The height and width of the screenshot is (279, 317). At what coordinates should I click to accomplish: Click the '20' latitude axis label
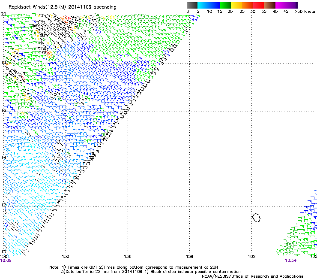click(3, 14)
